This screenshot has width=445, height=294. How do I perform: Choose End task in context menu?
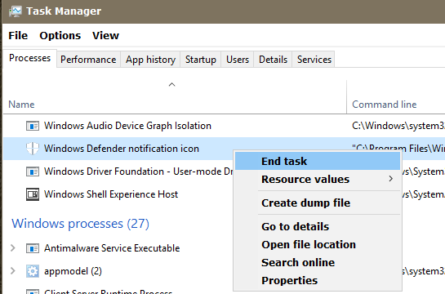tap(318, 161)
